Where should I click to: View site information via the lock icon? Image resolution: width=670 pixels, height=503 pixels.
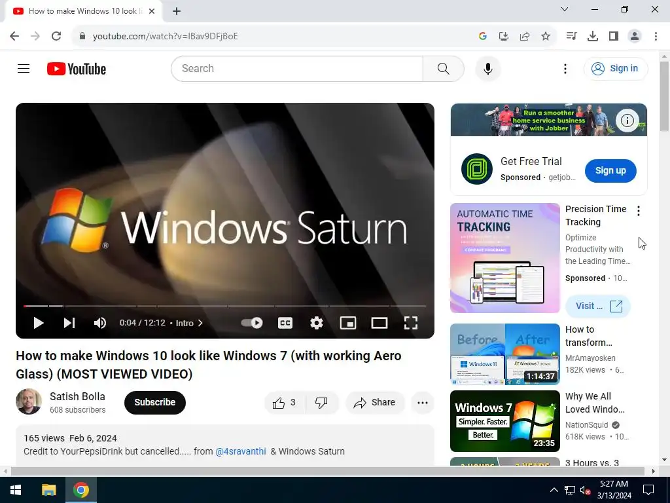tap(82, 36)
